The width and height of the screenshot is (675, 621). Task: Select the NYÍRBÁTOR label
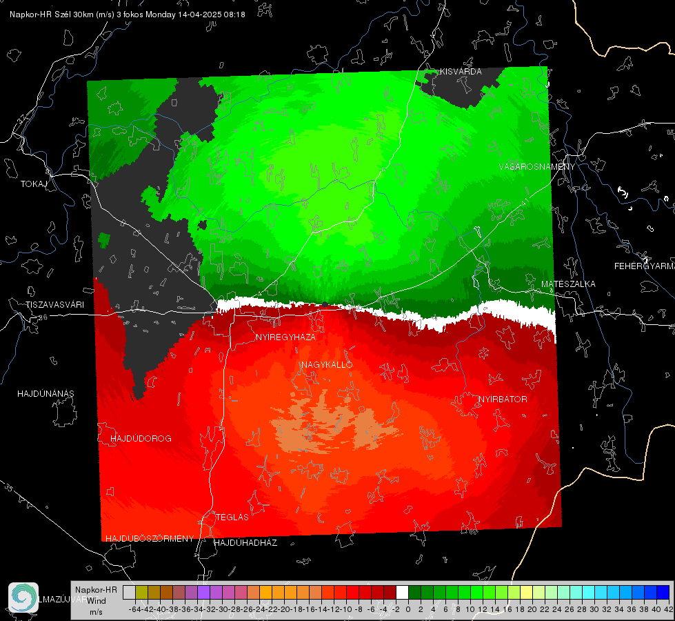pyautogui.click(x=503, y=400)
